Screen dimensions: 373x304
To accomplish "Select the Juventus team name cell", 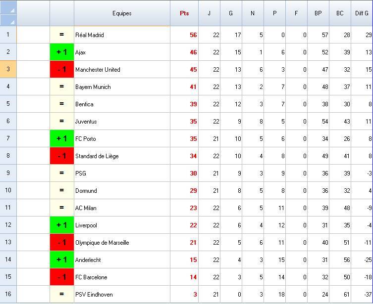I will (x=122, y=121).
